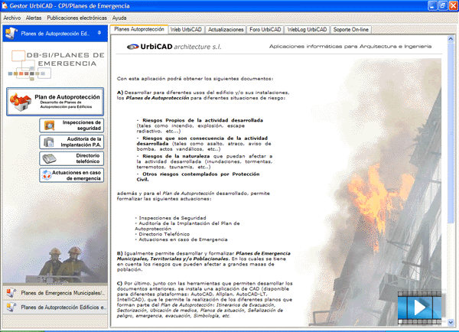Switch to the Foro UrbiCAD tab
Image resolution: width=459 pixels, height=332 pixels.
[x=265, y=30]
